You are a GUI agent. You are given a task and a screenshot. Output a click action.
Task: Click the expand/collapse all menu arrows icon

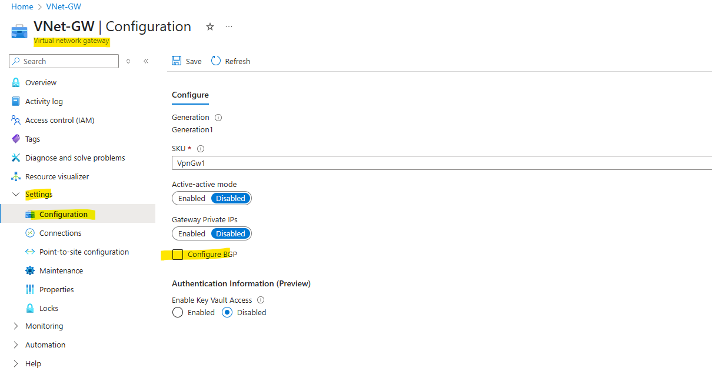coord(128,61)
